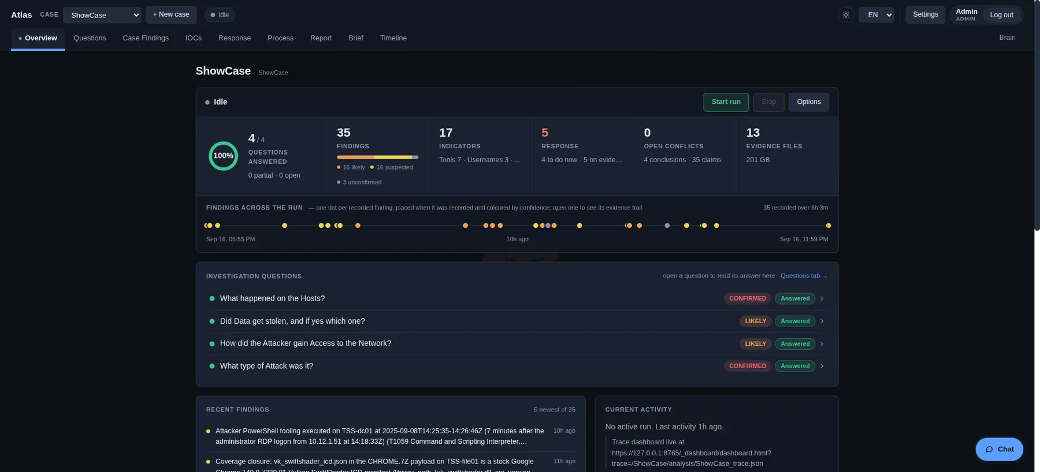
Task: Open the 0 Open Conflicts stat card
Action: click(684, 156)
